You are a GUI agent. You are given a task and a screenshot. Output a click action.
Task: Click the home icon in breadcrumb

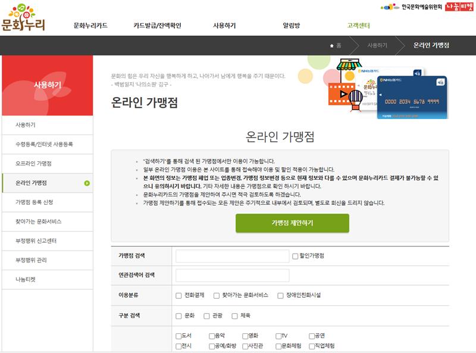332,45
